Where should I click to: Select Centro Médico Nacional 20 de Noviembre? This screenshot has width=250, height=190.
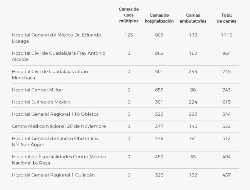click(59, 126)
